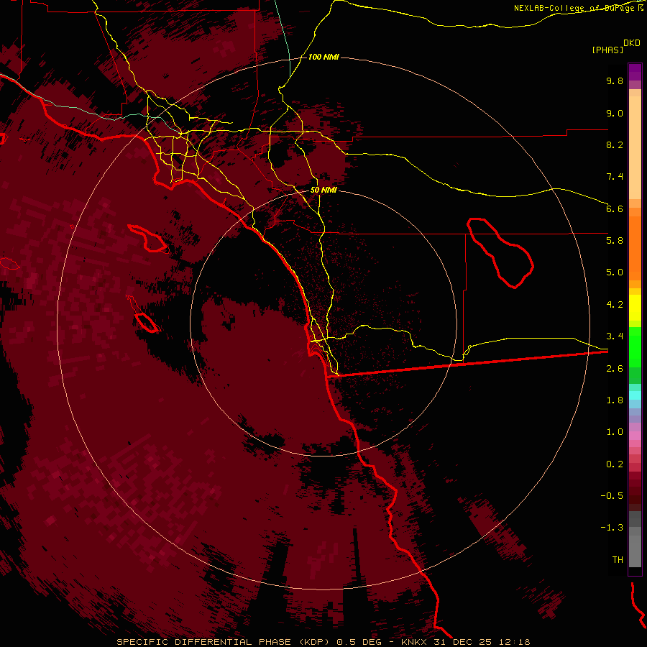Click the 9.0 value on the color scale

click(615, 114)
